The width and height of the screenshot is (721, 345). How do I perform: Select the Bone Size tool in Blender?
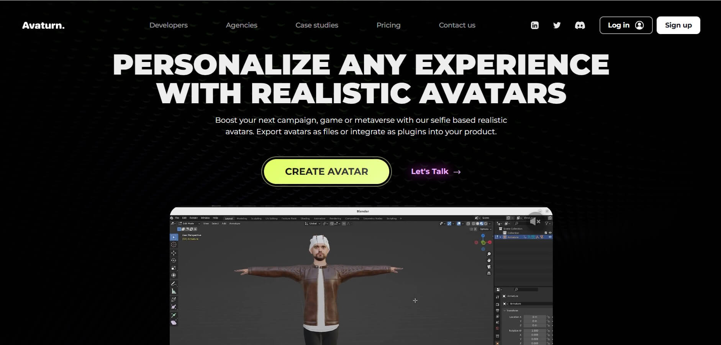174,307
